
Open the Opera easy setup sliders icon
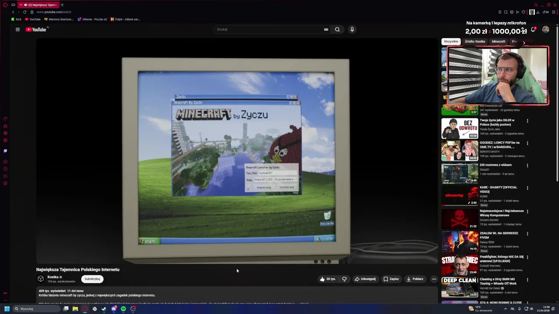[x=554, y=12]
